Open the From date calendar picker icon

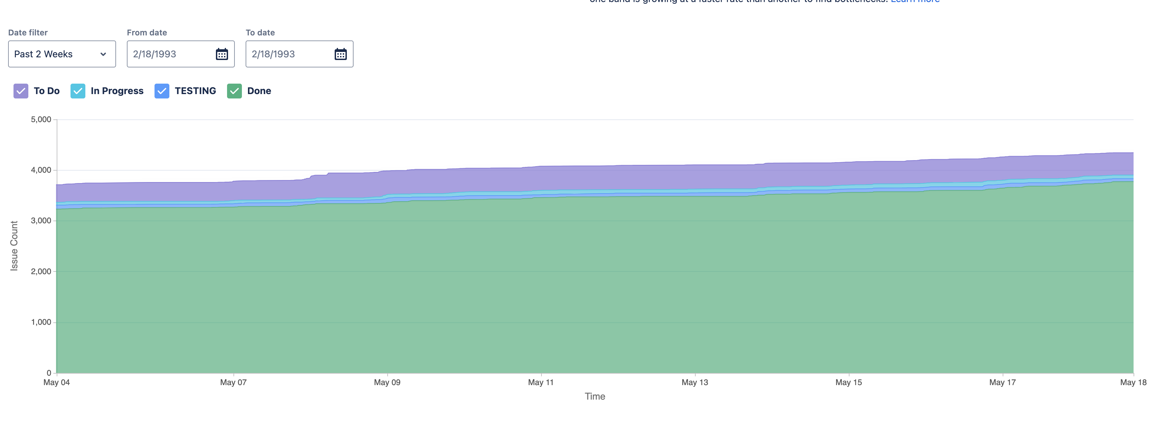tap(222, 54)
